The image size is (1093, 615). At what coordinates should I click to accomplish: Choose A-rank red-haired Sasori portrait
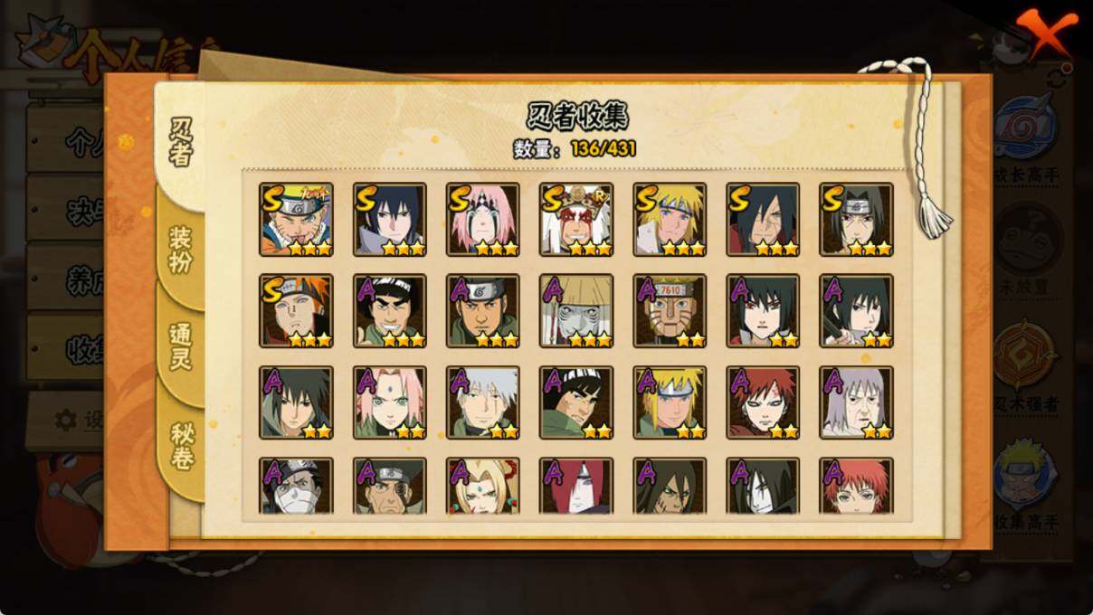pos(857,486)
